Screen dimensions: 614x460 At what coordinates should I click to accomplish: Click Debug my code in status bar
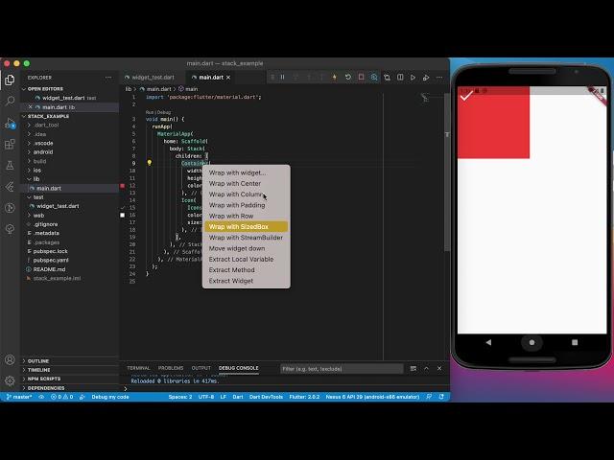point(110,397)
